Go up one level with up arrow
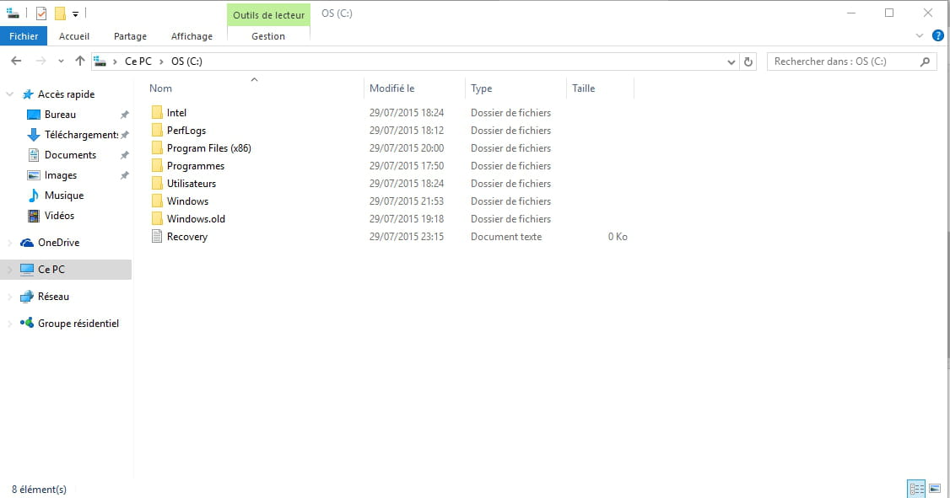 point(80,62)
